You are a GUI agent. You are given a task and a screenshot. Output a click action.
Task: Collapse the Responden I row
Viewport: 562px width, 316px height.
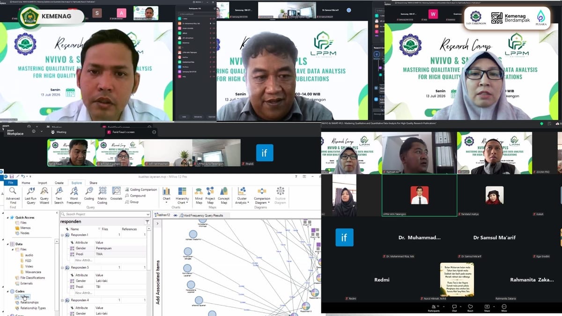pyautogui.click(x=62, y=235)
